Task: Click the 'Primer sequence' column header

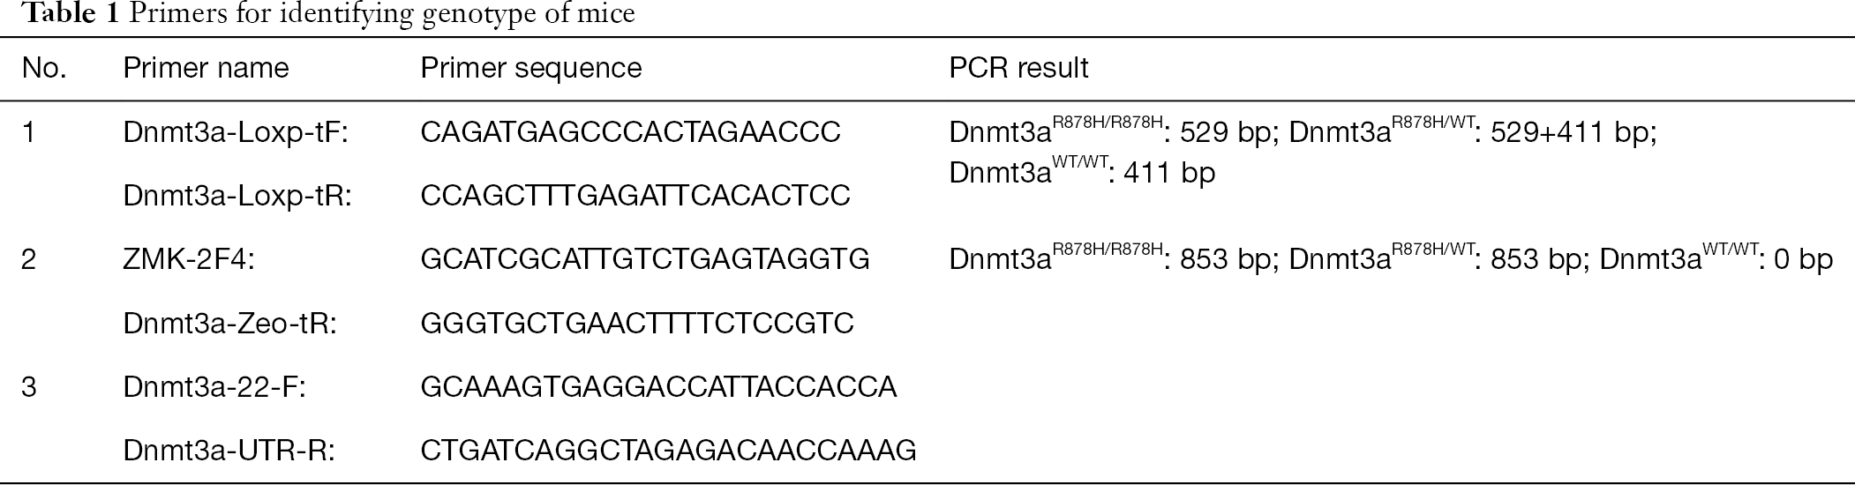Action: click(531, 68)
